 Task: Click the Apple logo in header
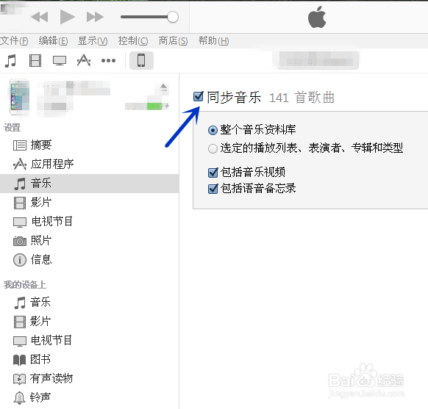pos(317,17)
